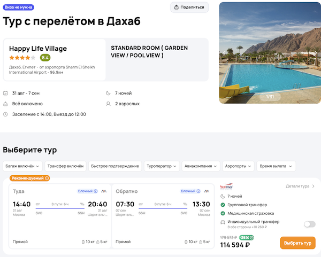Screen dimensions: 321x257
Task: Enable the Индивидуальный трансфер switch
Action: tap(309, 224)
